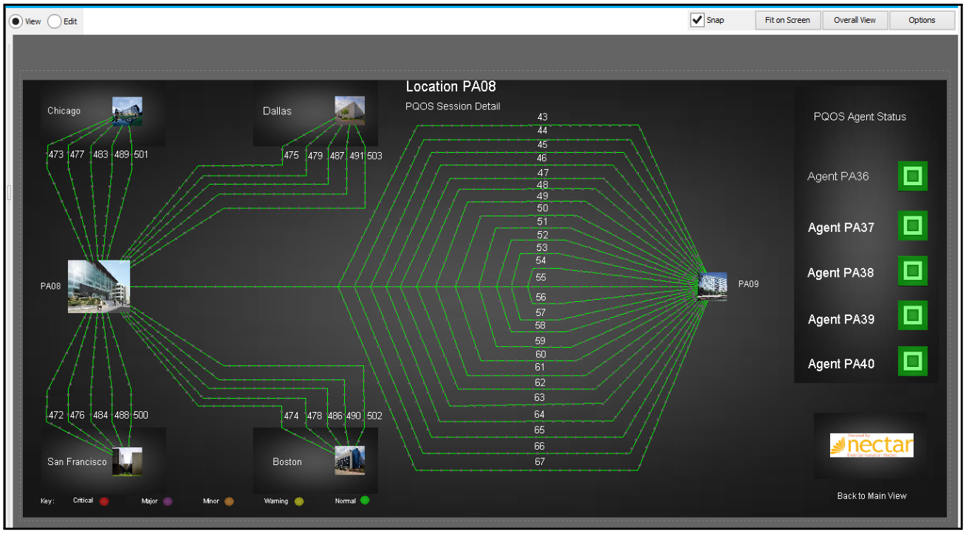Click the PQOS Session Detail subtitle
This screenshot has height=533, width=966.
pyautogui.click(x=453, y=106)
